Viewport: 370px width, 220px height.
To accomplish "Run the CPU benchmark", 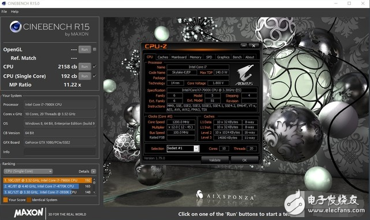I will [85, 67].
